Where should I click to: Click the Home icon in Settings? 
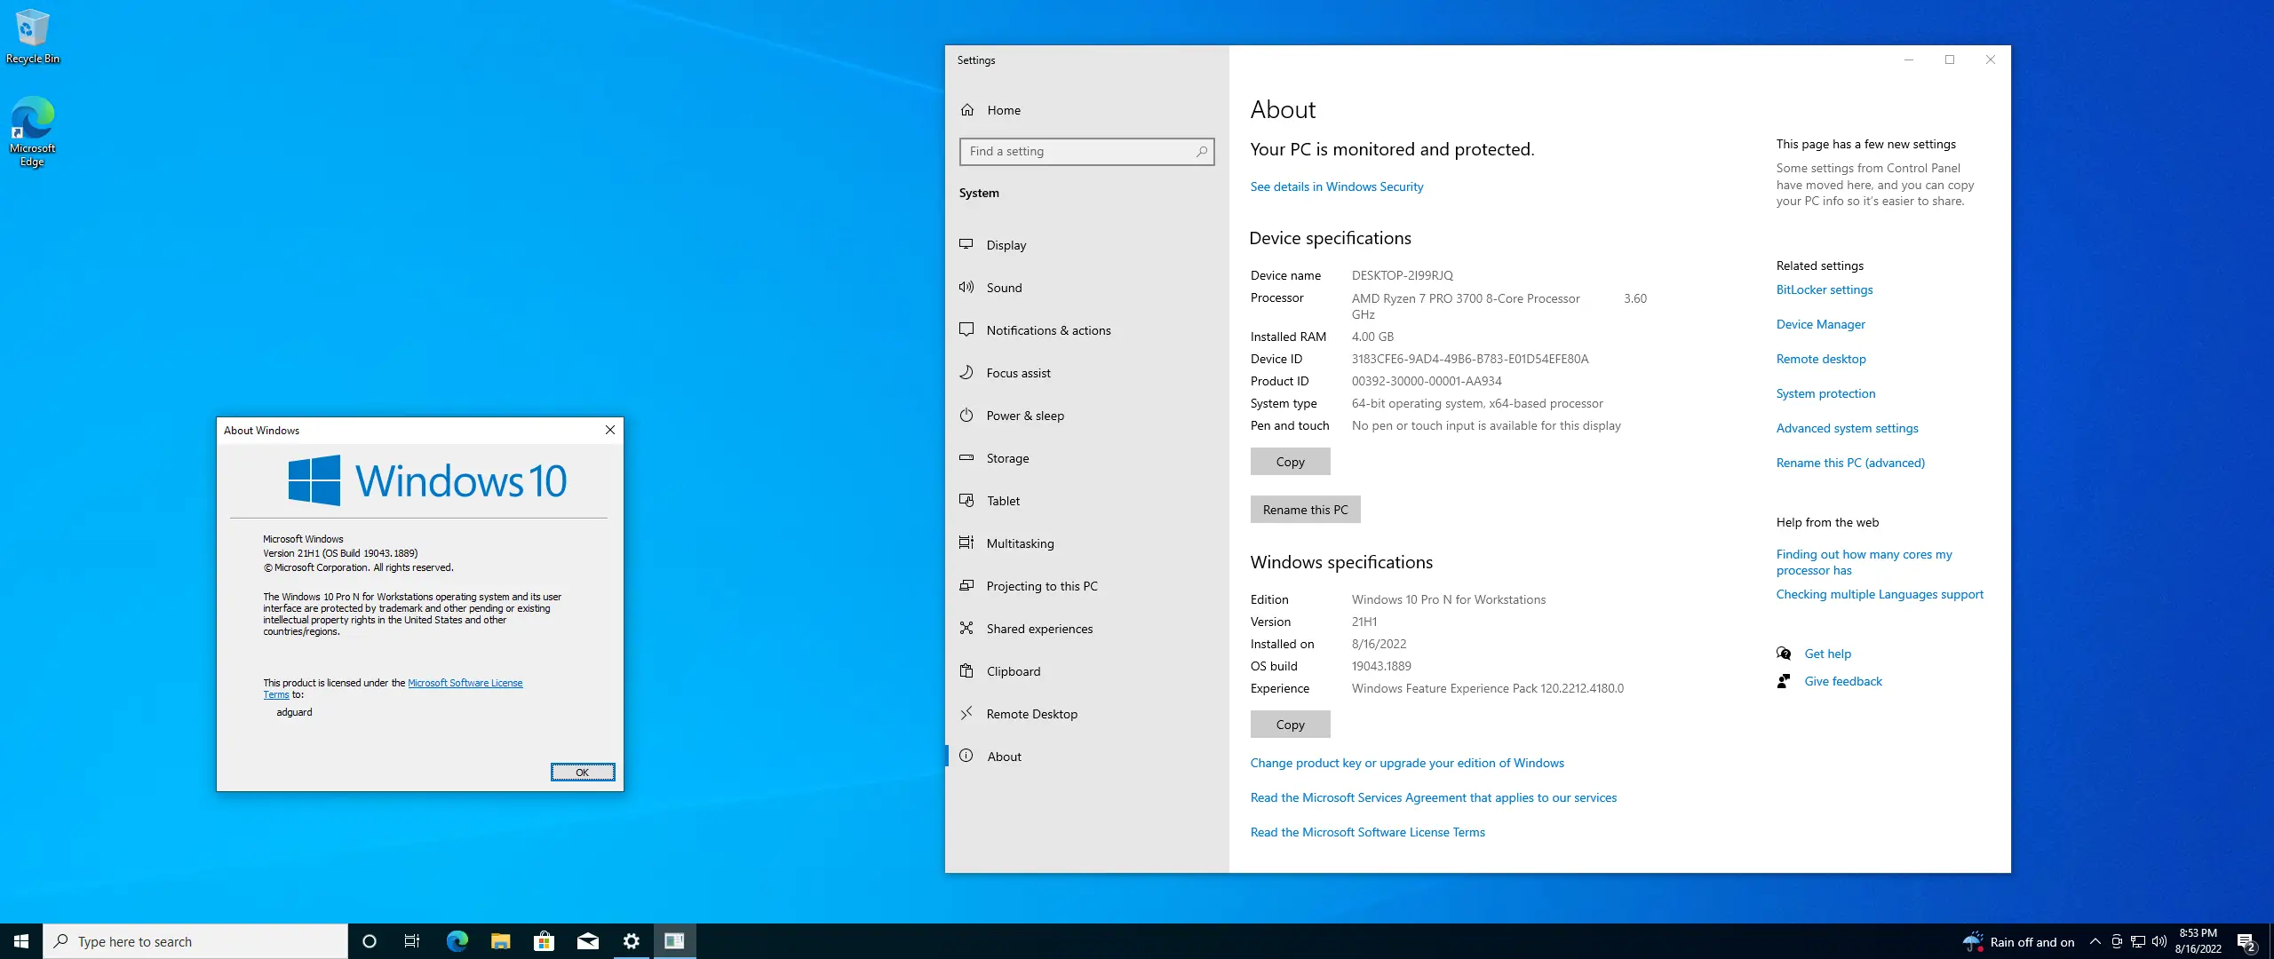point(967,110)
